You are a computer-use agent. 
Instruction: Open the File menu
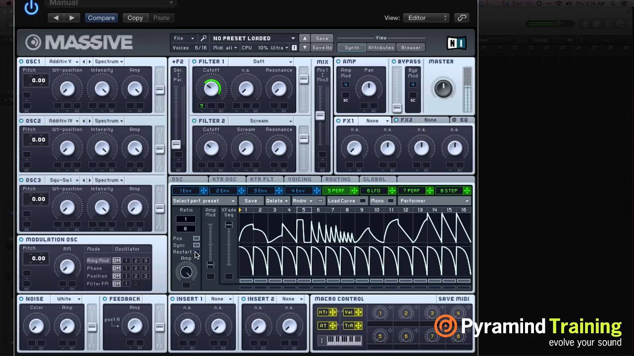coord(183,38)
